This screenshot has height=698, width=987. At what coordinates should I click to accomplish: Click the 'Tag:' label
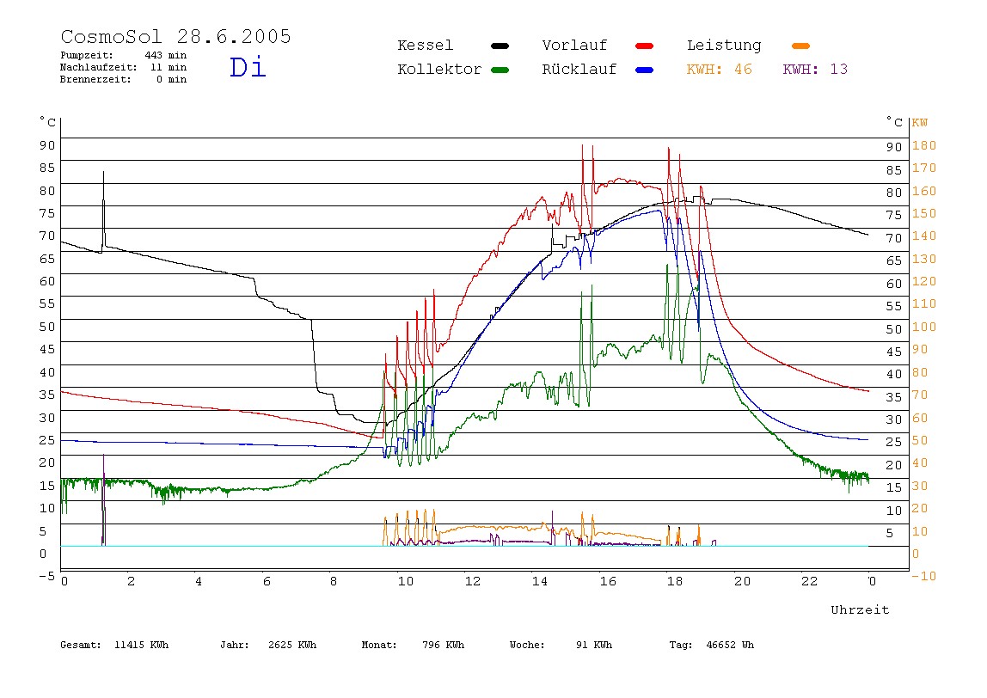tap(680, 645)
